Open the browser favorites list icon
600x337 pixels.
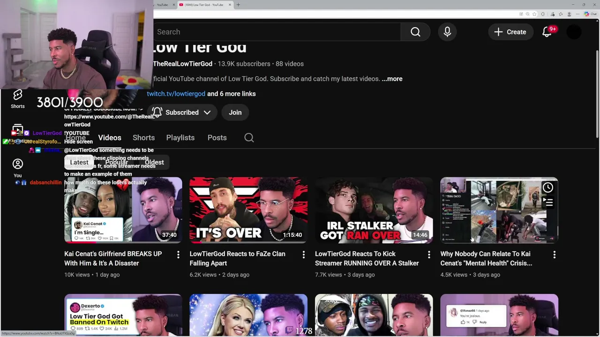coord(561,14)
